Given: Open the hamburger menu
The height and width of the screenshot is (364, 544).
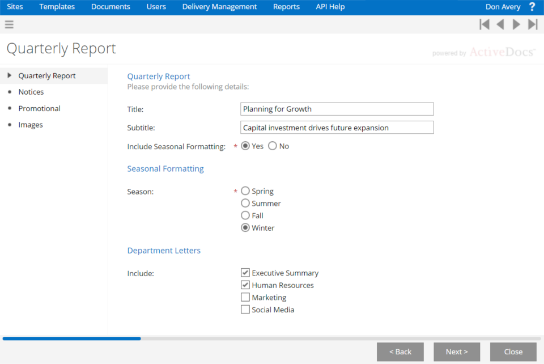Looking at the screenshot, I should [8, 24].
